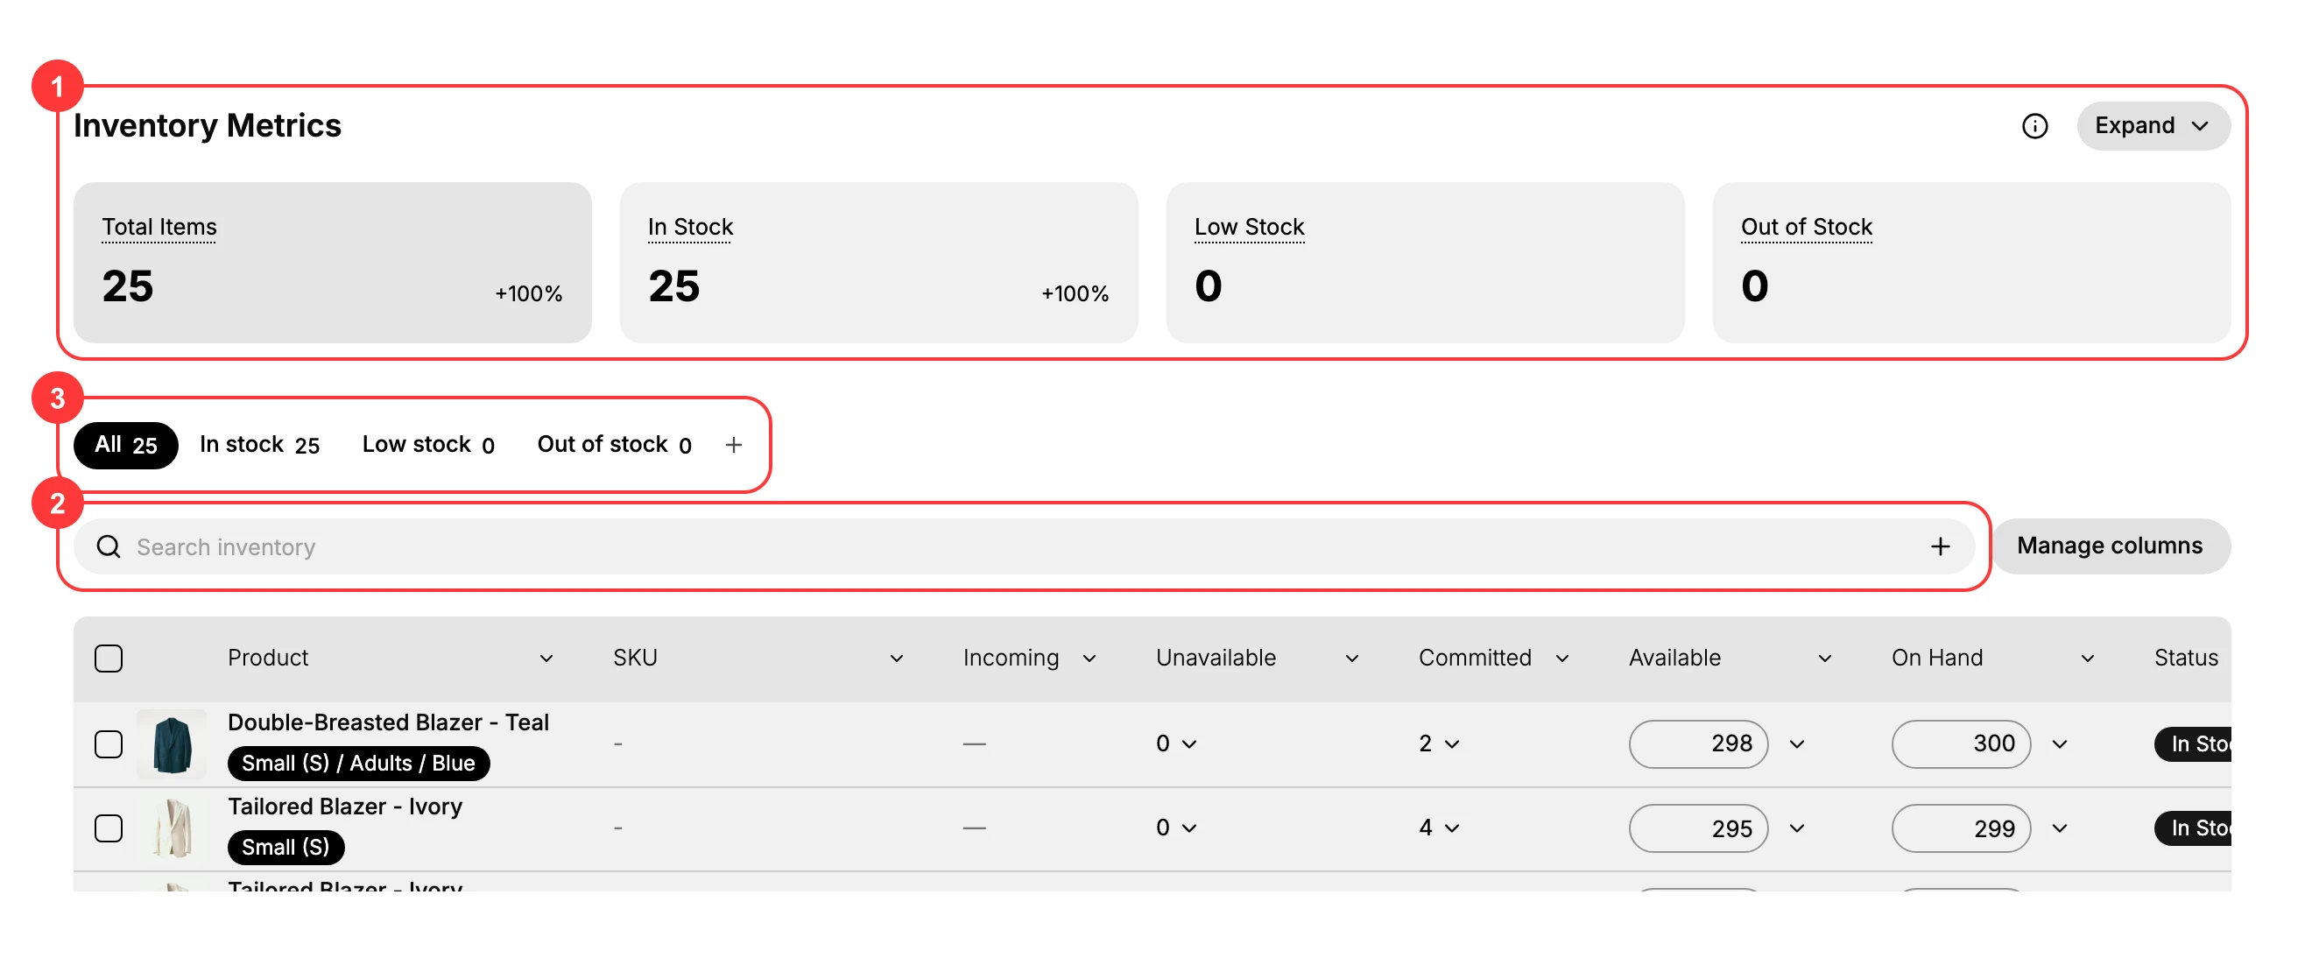2312x965 pixels.
Task: Open the Product column sort chevron
Action: 546,658
